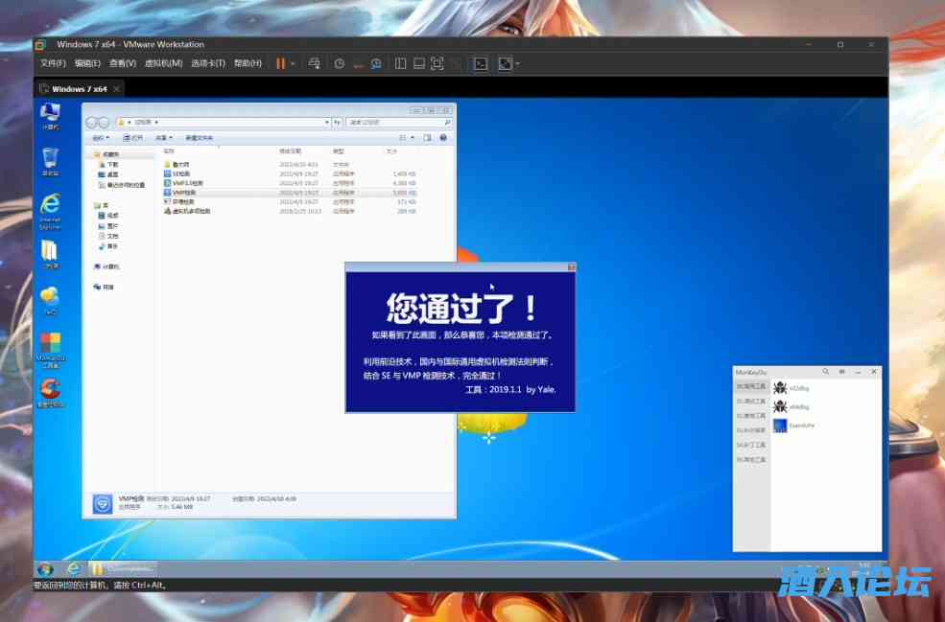The height and width of the screenshot is (622, 945).
Task: Select 下载 in the Explorer navigation pane
Action: tap(109, 165)
